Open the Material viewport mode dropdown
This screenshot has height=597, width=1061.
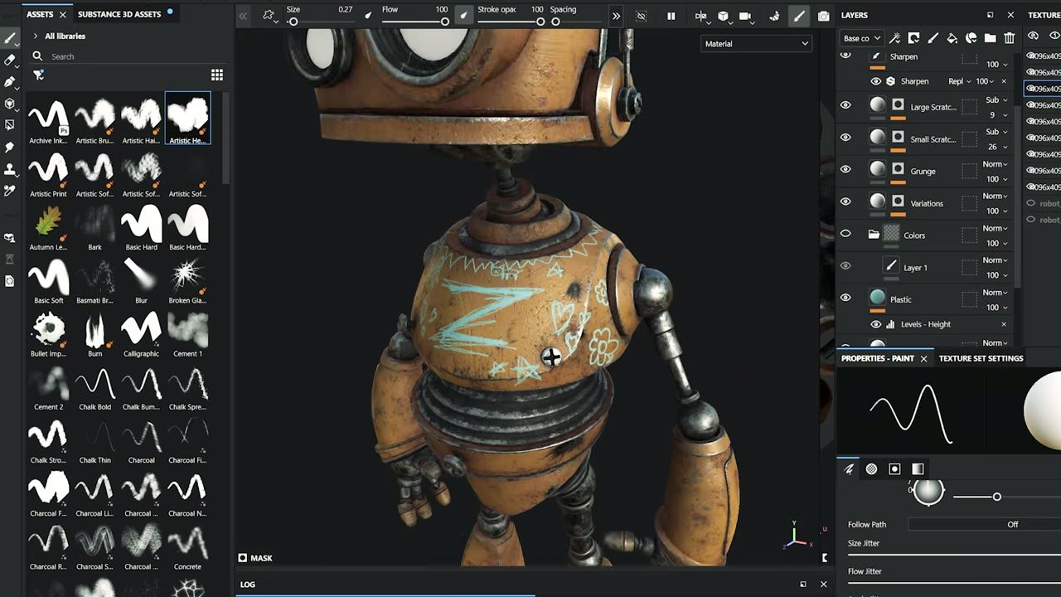(756, 44)
